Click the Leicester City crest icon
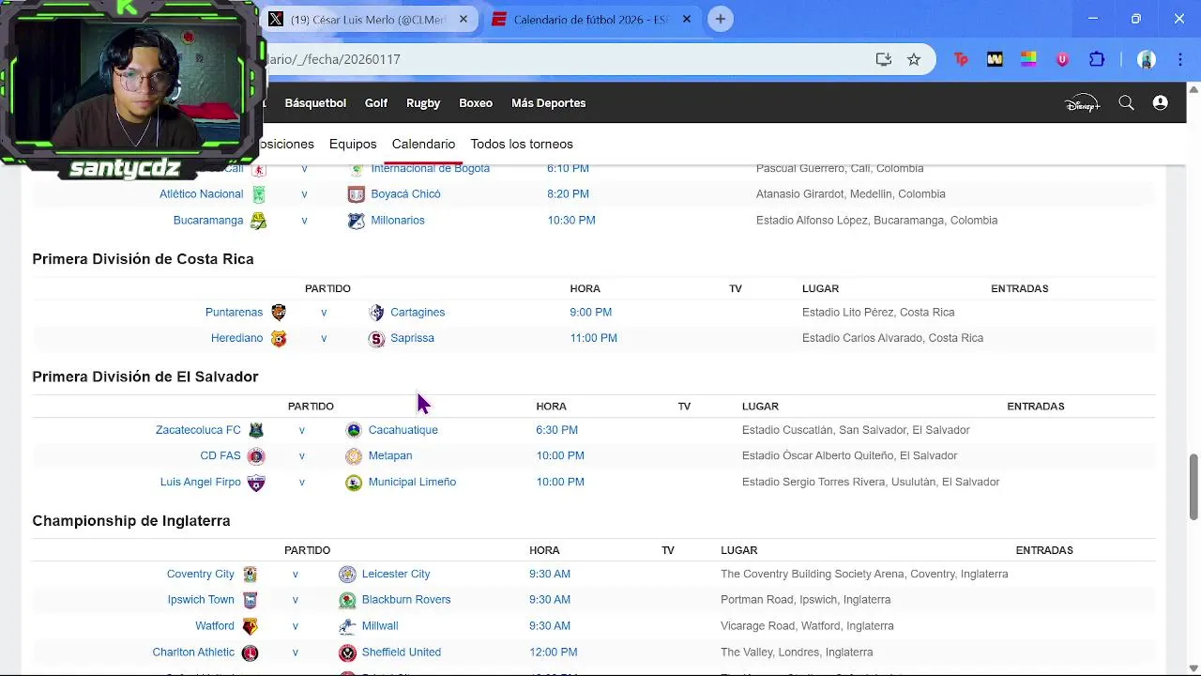 point(347,574)
